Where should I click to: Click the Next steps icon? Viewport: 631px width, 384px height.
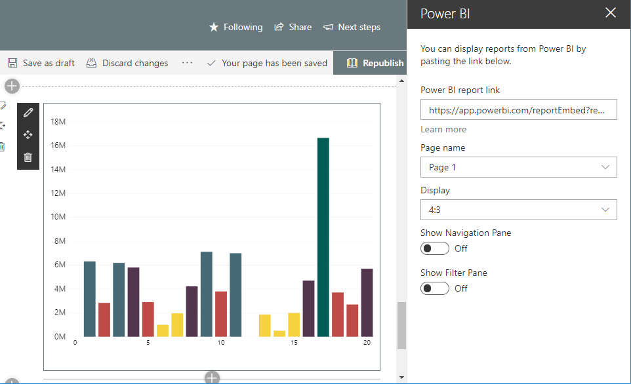[x=328, y=27]
